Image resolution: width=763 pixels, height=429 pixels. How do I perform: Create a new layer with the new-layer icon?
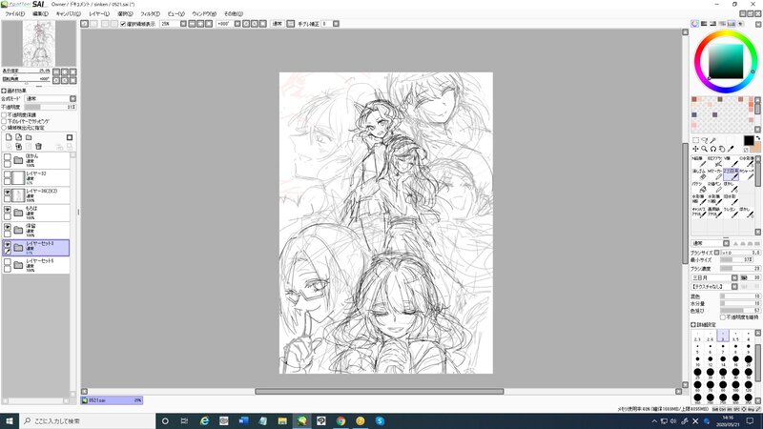[x=9, y=137]
